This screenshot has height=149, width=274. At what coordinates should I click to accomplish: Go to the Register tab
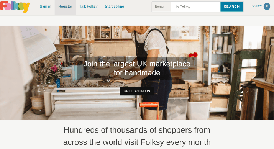click(65, 7)
